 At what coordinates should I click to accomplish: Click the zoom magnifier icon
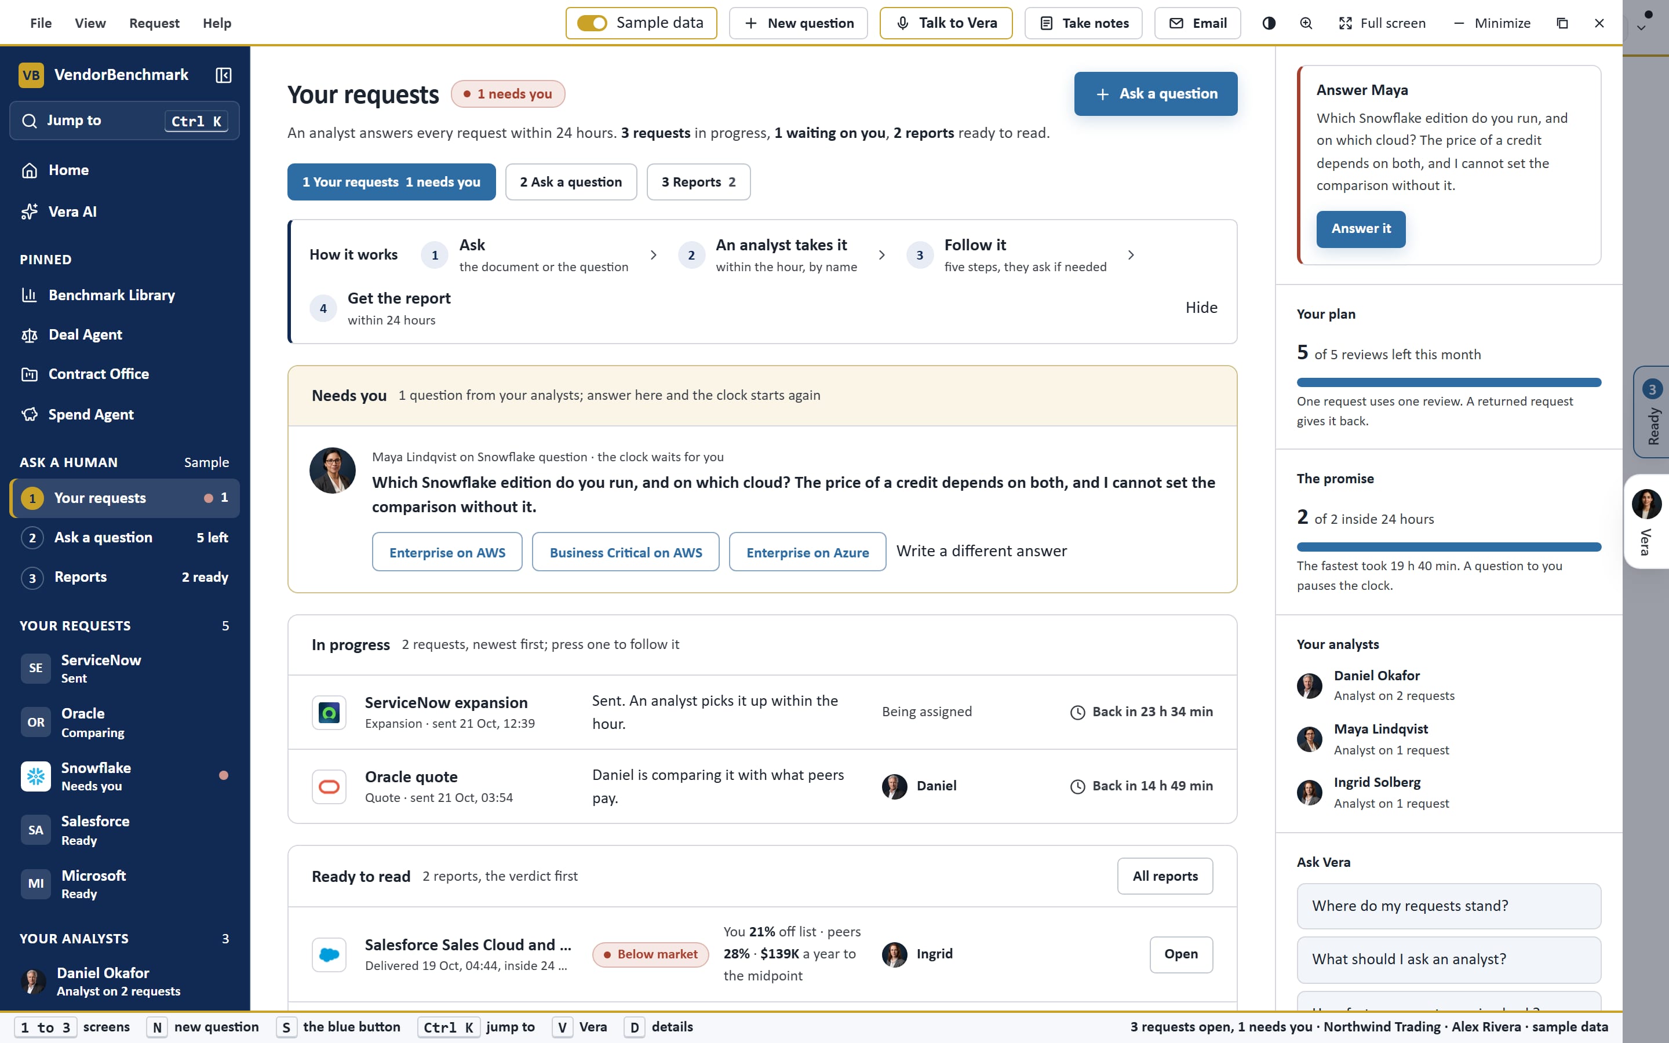[x=1306, y=23]
